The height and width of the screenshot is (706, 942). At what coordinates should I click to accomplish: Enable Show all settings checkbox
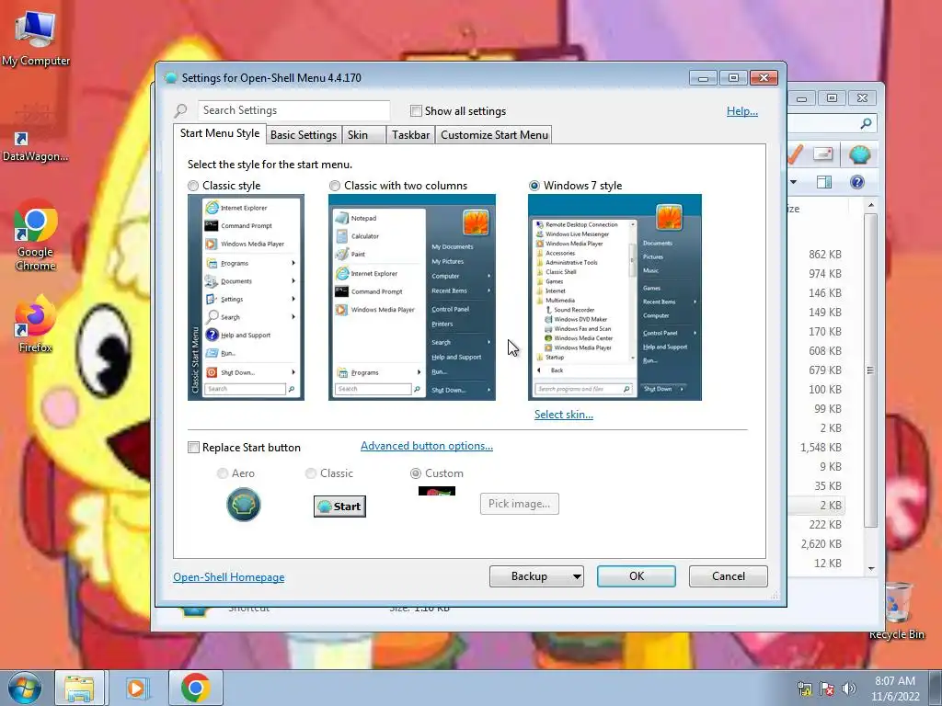tap(416, 111)
